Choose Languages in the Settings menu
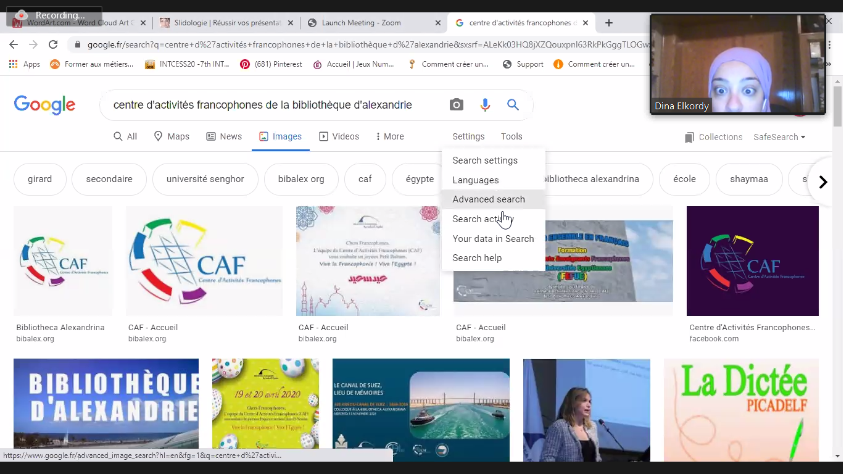Viewport: 849px width, 474px height. [x=475, y=180]
